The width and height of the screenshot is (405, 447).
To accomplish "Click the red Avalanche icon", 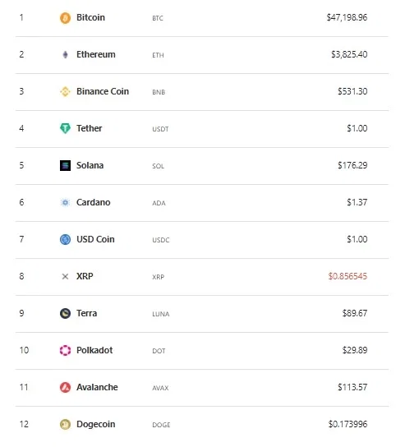I will [x=65, y=387].
